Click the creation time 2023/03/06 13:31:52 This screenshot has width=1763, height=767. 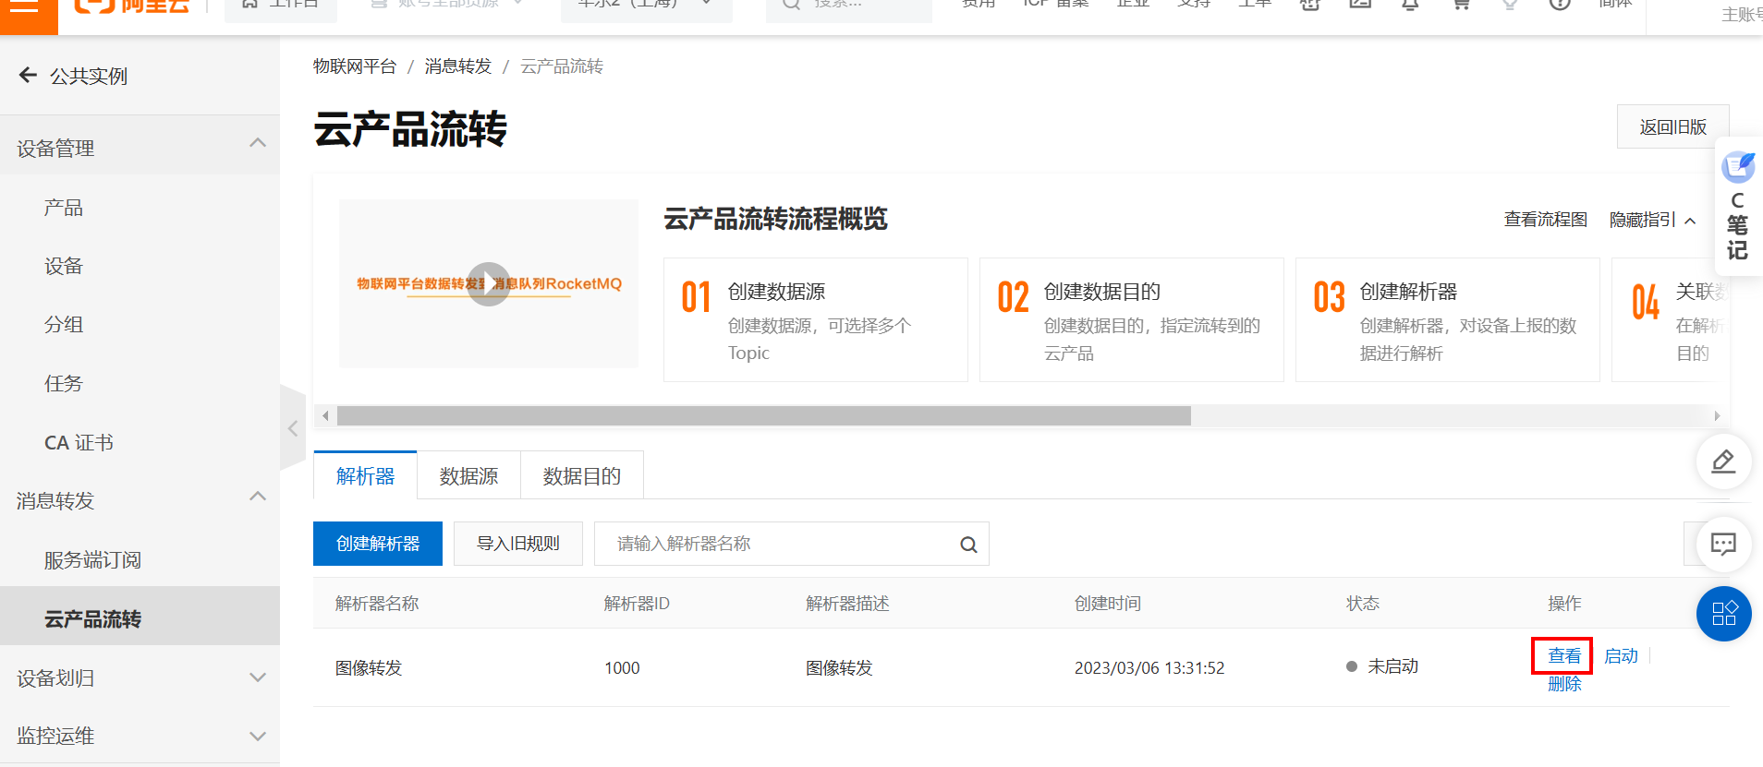click(x=1149, y=668)
